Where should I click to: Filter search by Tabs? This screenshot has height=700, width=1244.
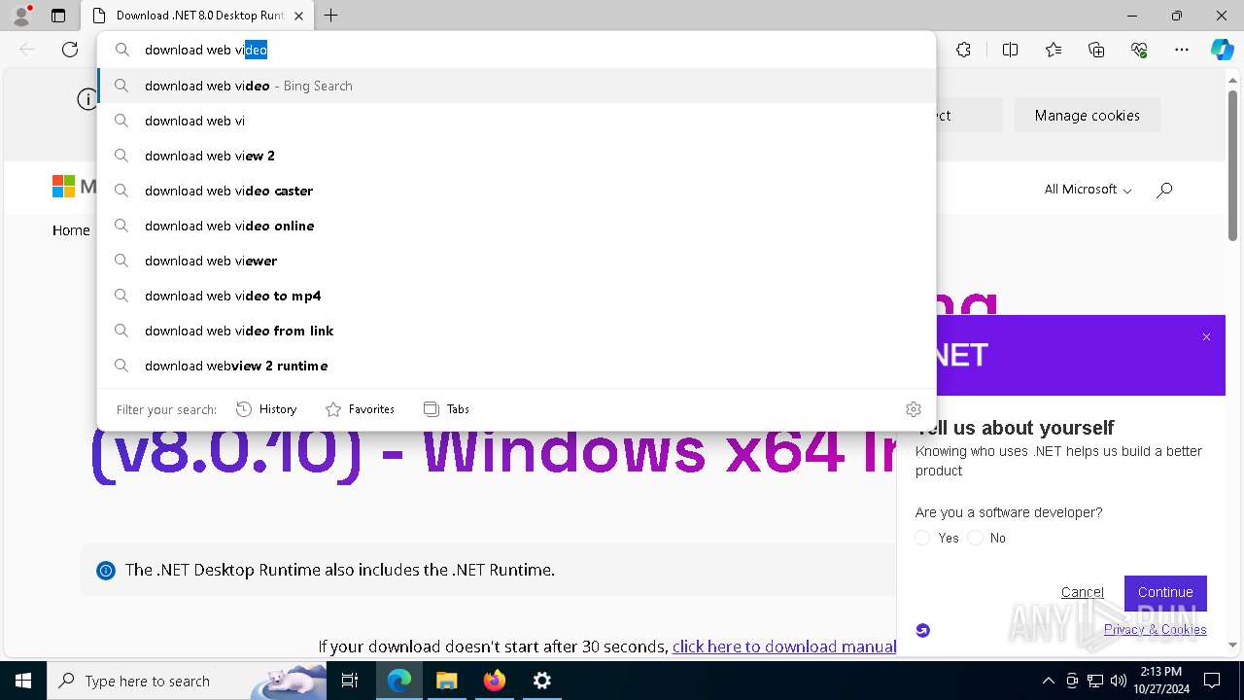[x=446, y=409]
